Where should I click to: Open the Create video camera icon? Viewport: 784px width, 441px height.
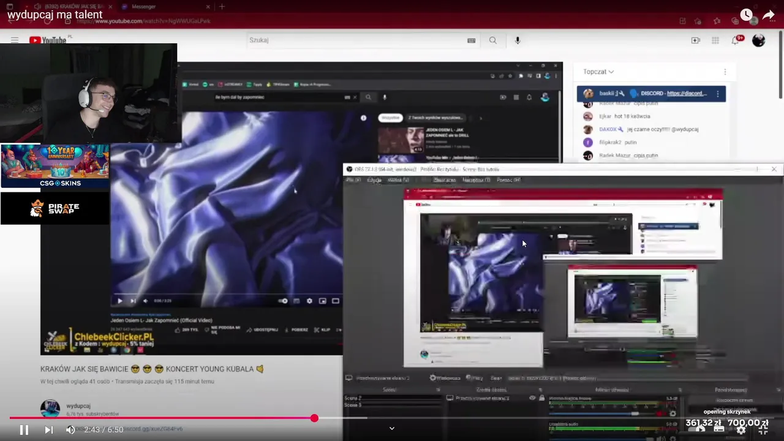(x=695, y=40)
